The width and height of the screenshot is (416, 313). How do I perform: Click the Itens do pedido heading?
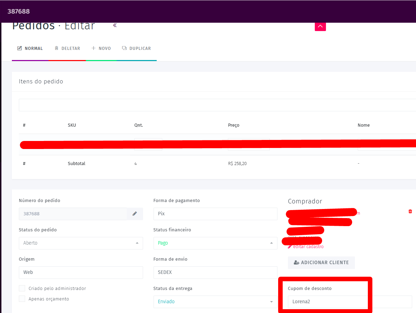pos(41,81)
